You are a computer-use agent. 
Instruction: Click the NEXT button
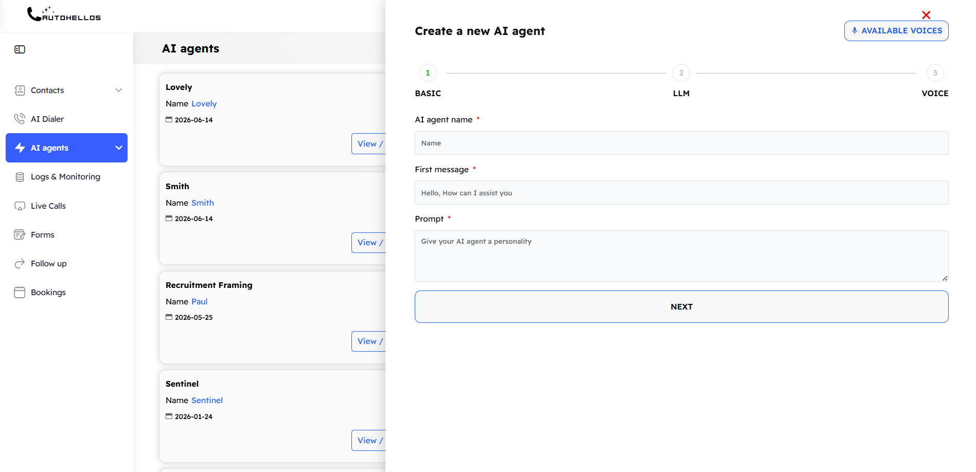click(682, 307)
